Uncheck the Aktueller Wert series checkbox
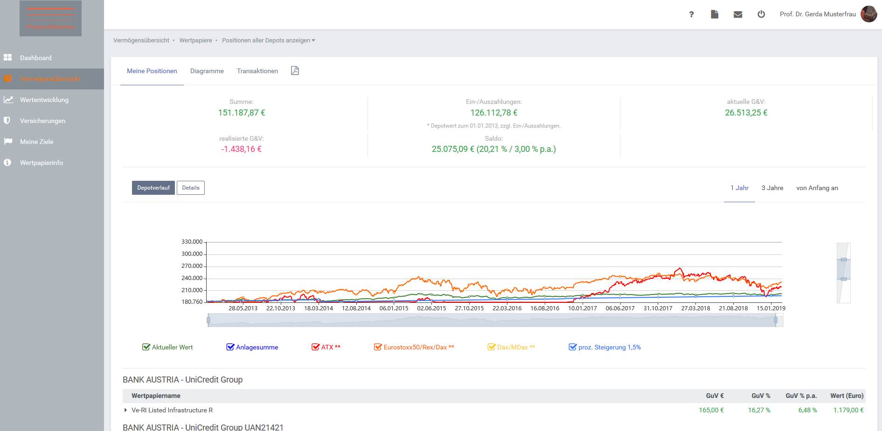 point(146,347)
